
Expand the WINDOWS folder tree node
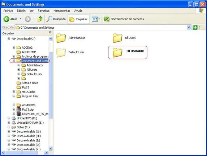pos(14,105)
